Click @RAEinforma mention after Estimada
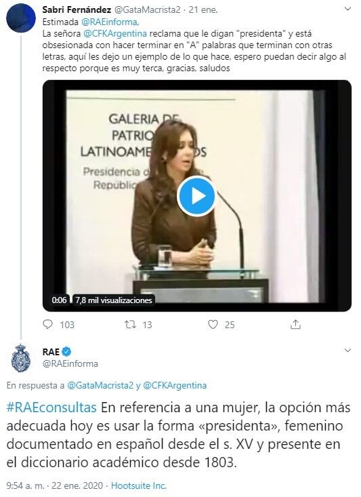The height and width of the screenshot is (497, 361). point(110,22)
